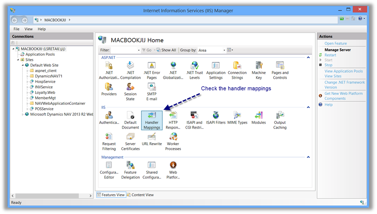Open the view style dropdown button

[x=230, y=50]
